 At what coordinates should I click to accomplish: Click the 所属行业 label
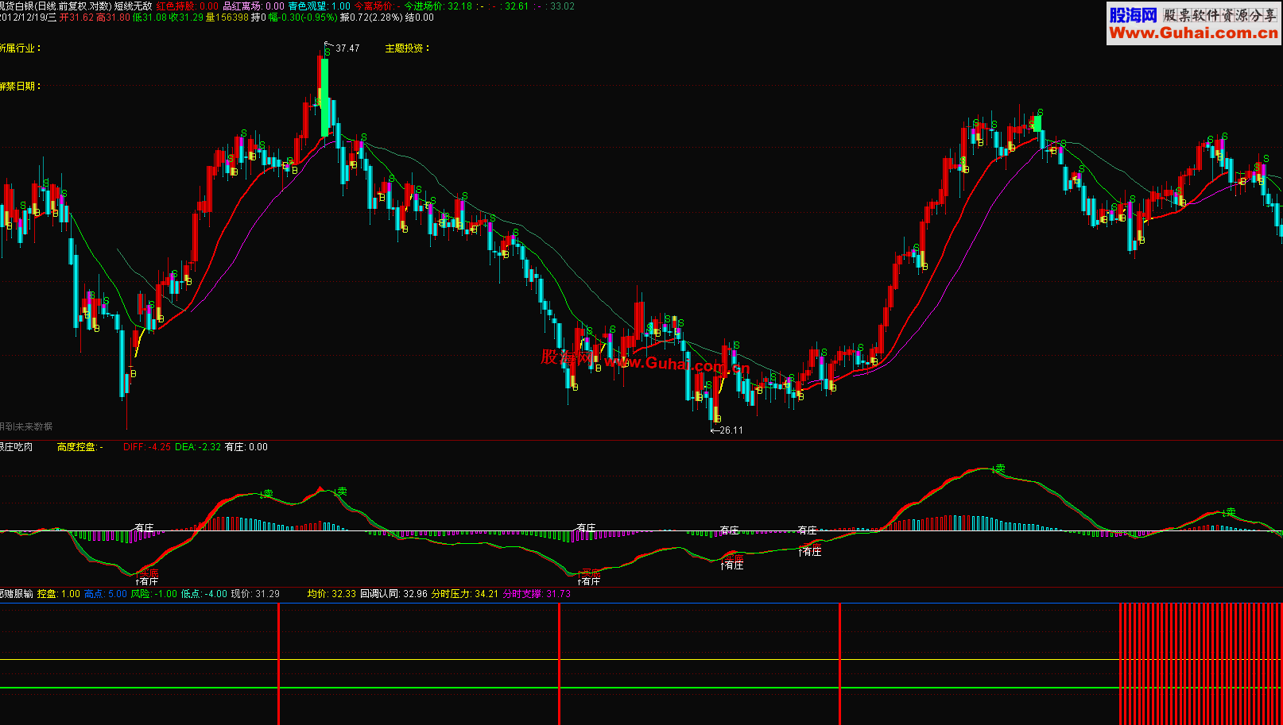[20, 48]
